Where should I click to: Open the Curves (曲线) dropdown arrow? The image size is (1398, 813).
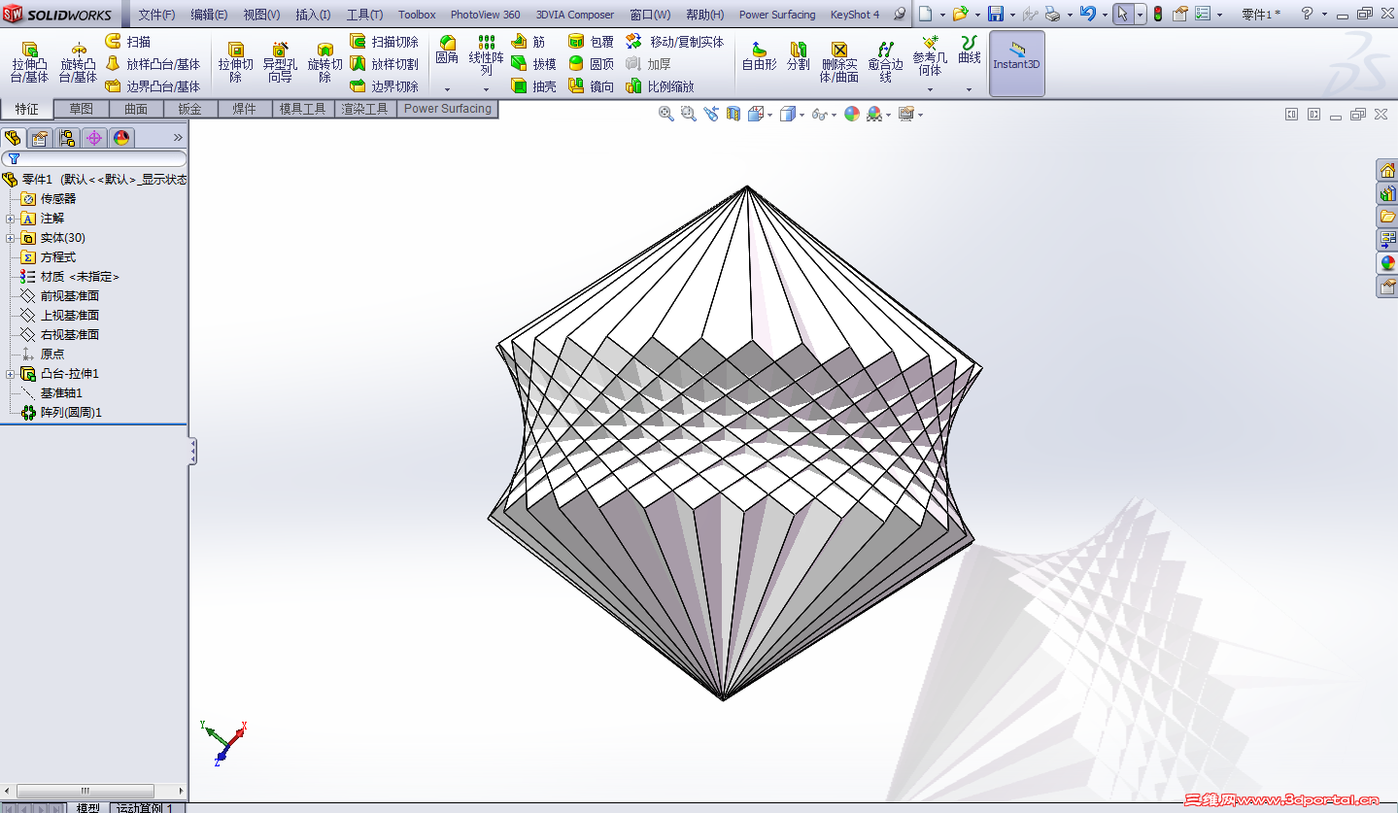pos(969,89)
